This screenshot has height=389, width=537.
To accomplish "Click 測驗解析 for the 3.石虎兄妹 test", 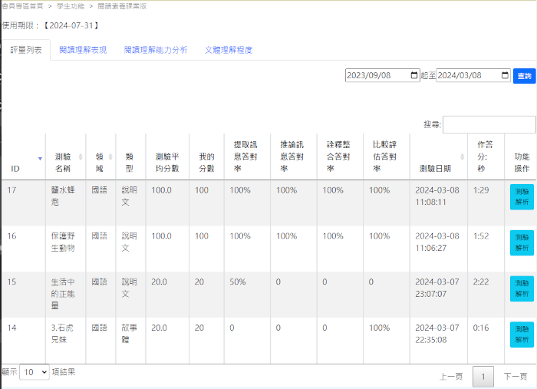I will [x=522, y=334].
